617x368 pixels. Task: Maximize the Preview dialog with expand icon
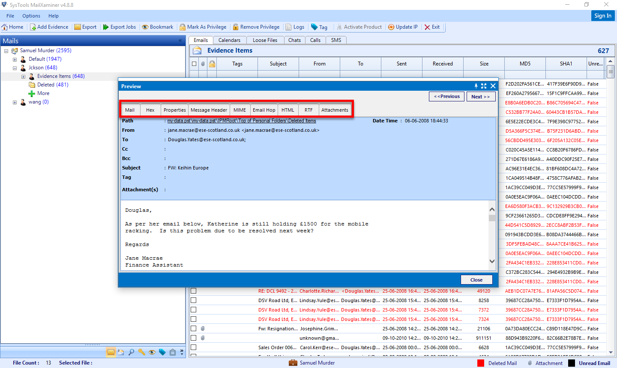pyautogui.click(x=484, y=86)
